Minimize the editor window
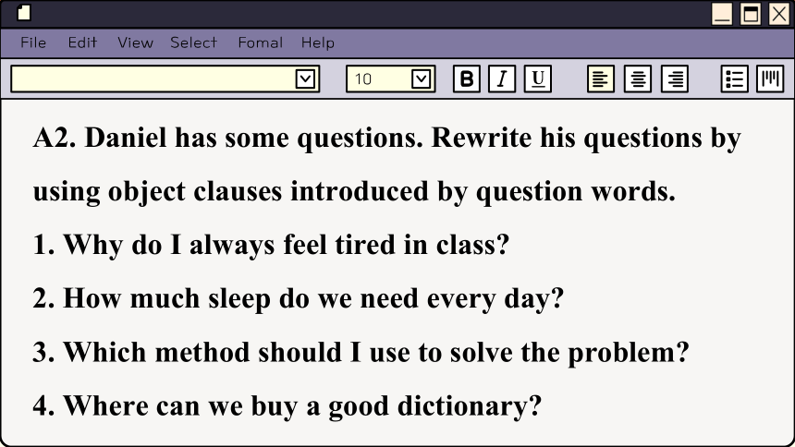795x447 pixels. point(722,14)
